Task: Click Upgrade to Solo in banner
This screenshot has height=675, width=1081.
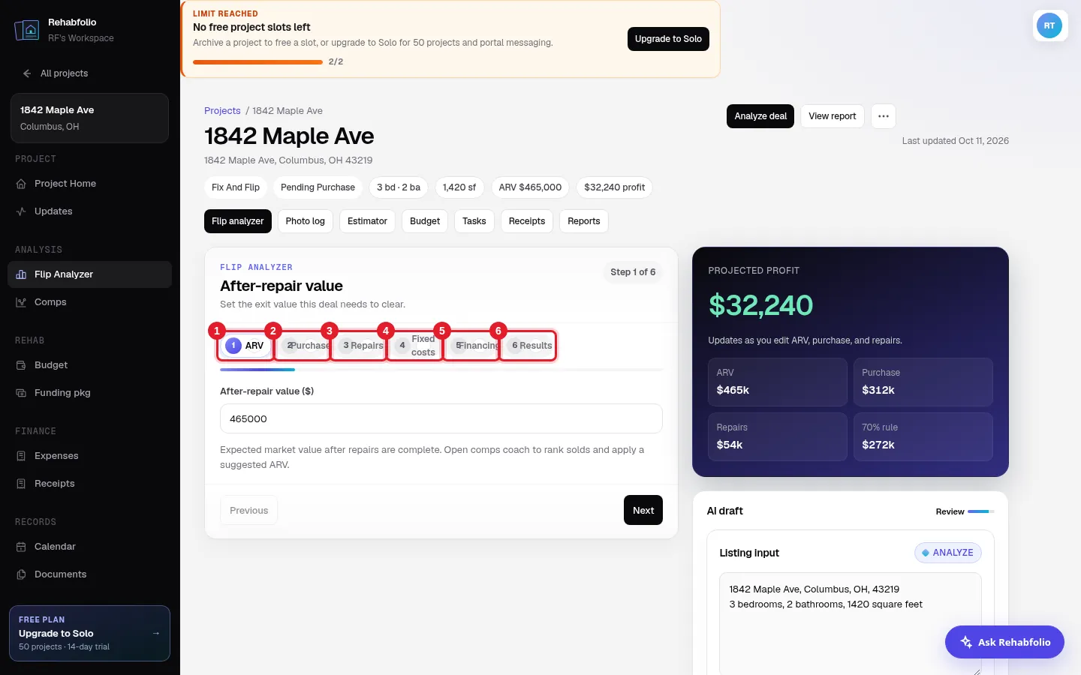Action: pos(668,39)
